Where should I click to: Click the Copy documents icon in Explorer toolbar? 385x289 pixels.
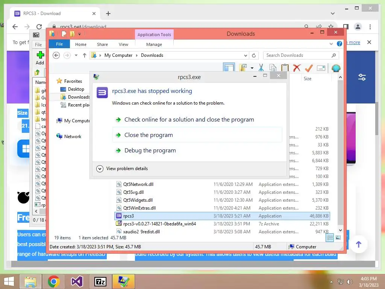[273, 68]
